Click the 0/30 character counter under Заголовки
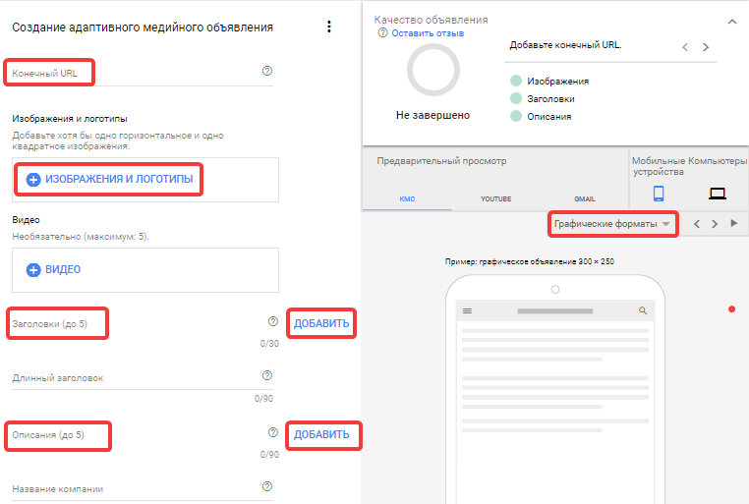The image size is (749, 504). click(x=269, y=344)
